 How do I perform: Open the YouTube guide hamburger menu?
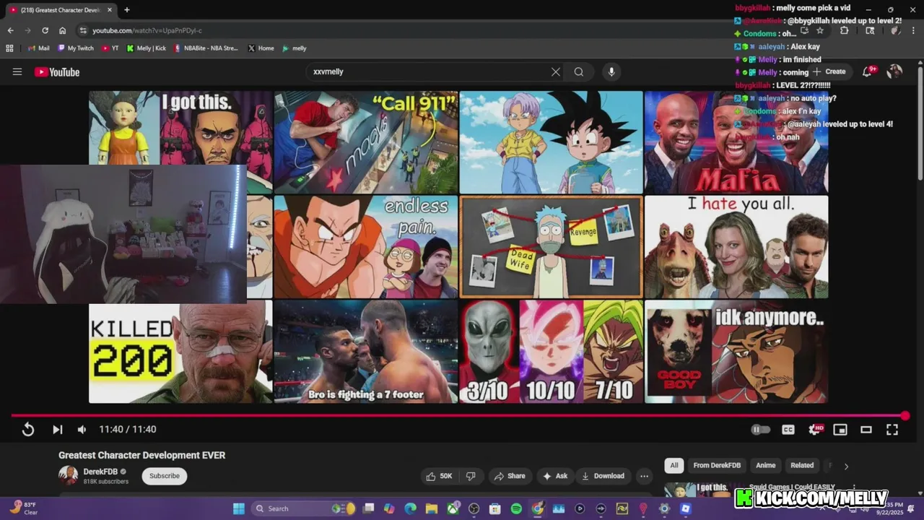point(17,71)
